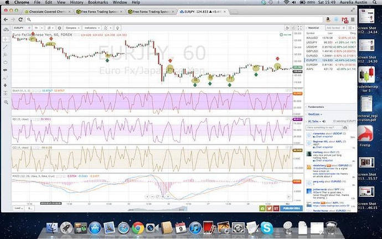Open the Indicators dropdown
Screen dimensions: 382x239
coord(91,28)
